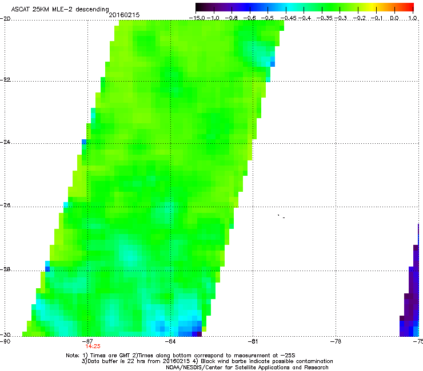This screenshot has height=371, width=423.
Task: Click the 'NOAA/NESDIS/Center for Satellite Applications and Research' credit
Action: [x=247, y=368]
